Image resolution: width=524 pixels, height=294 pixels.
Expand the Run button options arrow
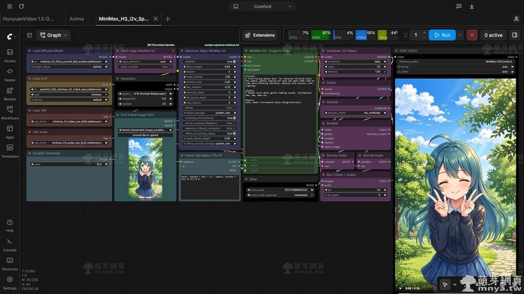click(x=460, y=35)
